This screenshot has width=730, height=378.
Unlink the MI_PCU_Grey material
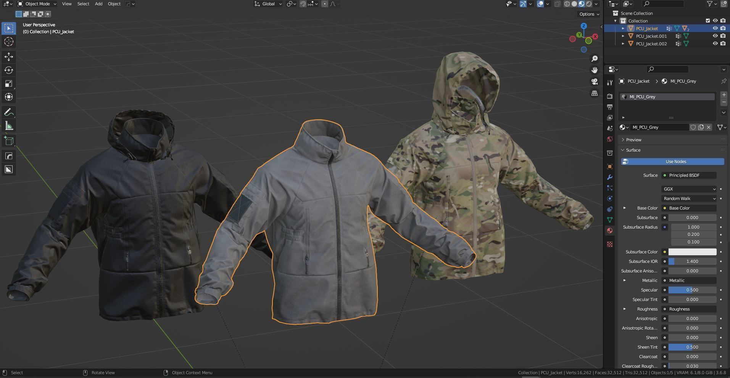tap(709, 127)
